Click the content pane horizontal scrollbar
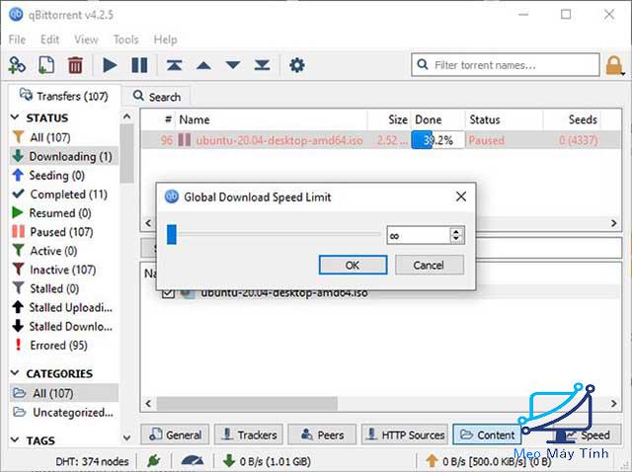The width and height of the screenshot is (632, 472). [x=247, y=404]
